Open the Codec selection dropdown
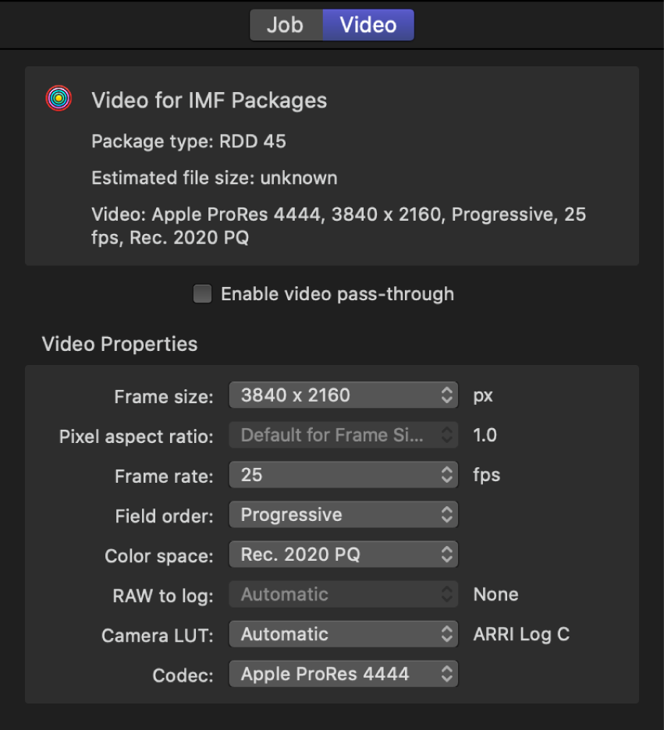 336,674
